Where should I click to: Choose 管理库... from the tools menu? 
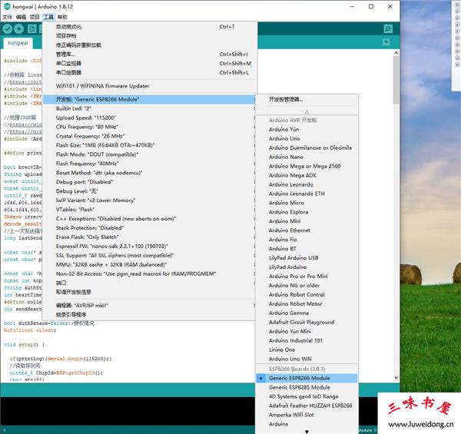tap(66, 55)
